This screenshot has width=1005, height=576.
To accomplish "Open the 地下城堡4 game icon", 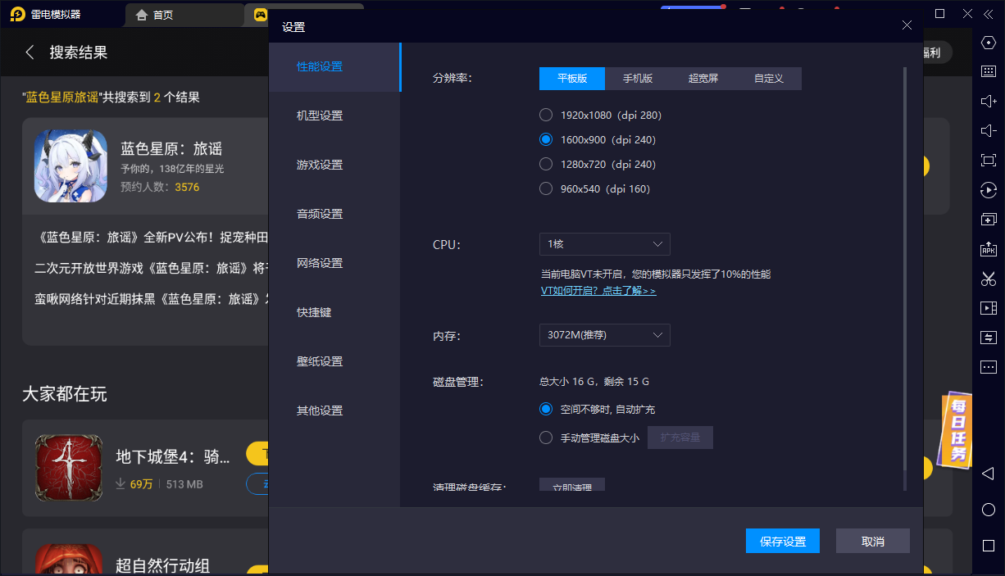I will pyautogui.click(x=69, y=468).
